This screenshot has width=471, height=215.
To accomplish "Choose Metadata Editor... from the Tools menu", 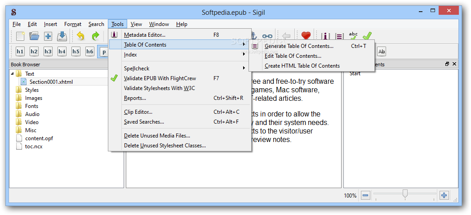I will coord(179,35).
